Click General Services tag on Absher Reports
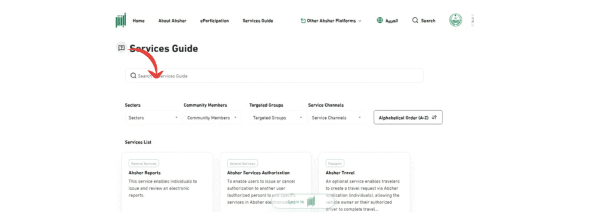Screen dimensions: 613x224 (144, 164)
